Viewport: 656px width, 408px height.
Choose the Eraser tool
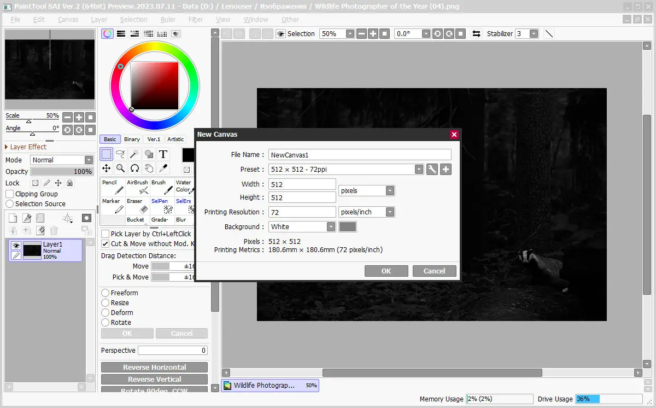tap(137, 206)
